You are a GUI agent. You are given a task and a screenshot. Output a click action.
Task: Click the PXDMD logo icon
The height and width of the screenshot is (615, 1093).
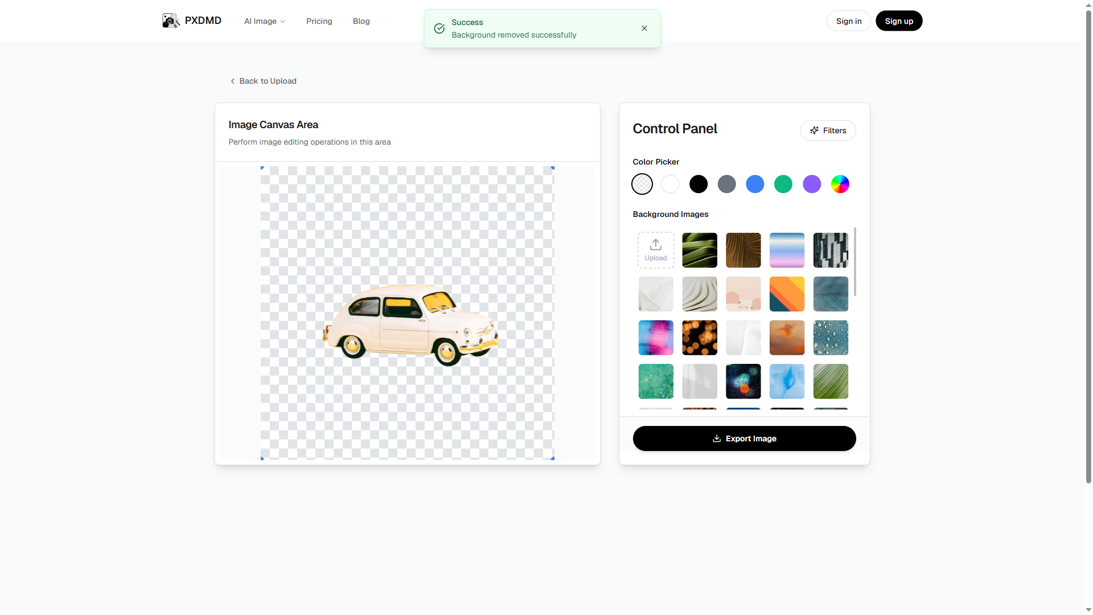pyautogui.click(x=171, y=21)
